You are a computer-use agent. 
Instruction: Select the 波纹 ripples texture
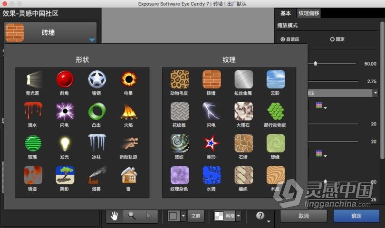tap(180, 143)
